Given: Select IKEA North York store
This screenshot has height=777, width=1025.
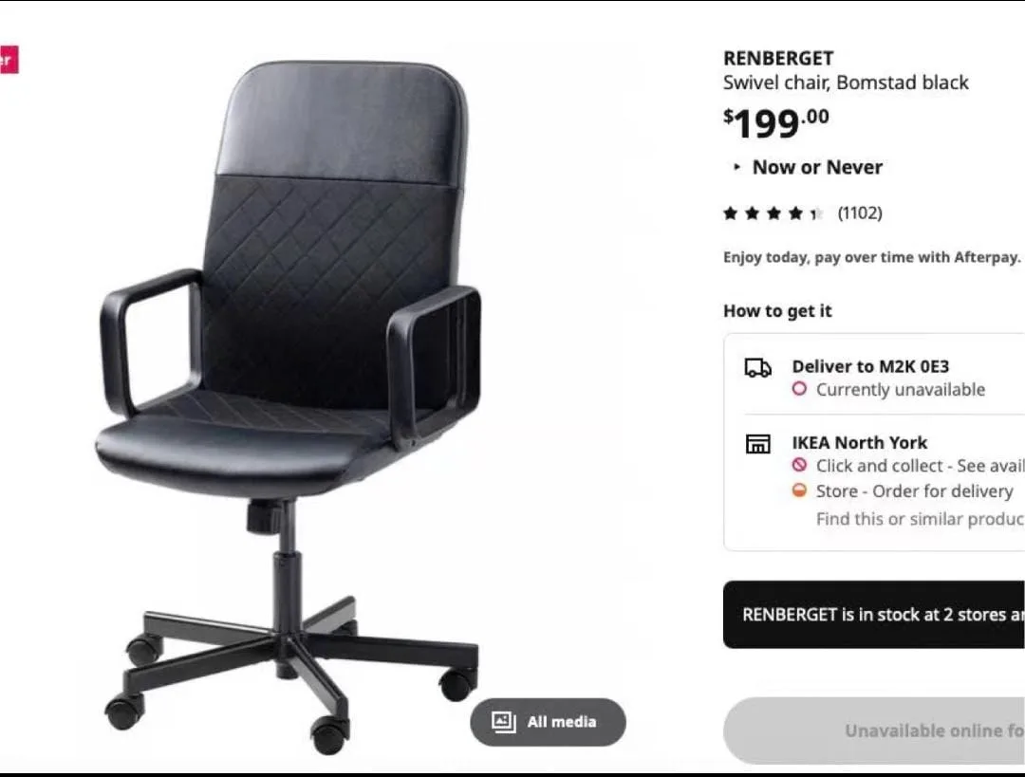Looking at the screenshot, I should click(x=860, y=442).
